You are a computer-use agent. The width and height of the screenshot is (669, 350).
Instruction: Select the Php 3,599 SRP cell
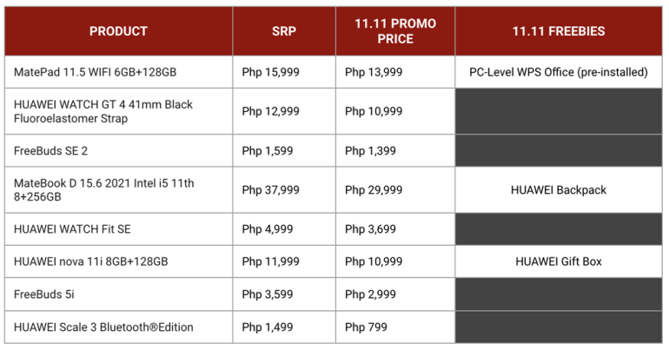point(284,294)
